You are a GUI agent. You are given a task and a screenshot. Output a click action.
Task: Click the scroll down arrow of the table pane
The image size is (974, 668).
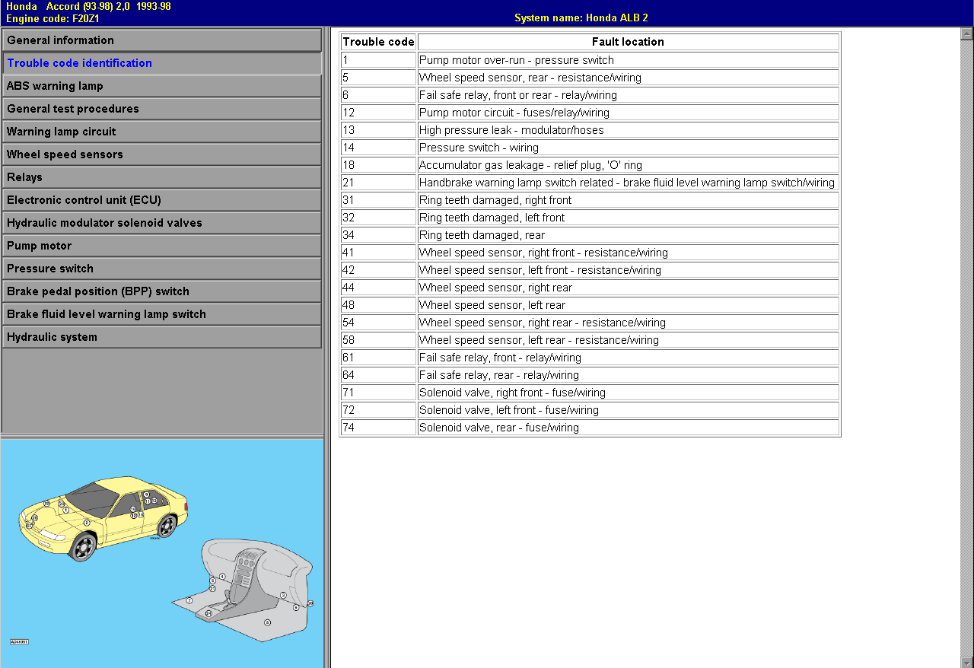tap(967, 662)
